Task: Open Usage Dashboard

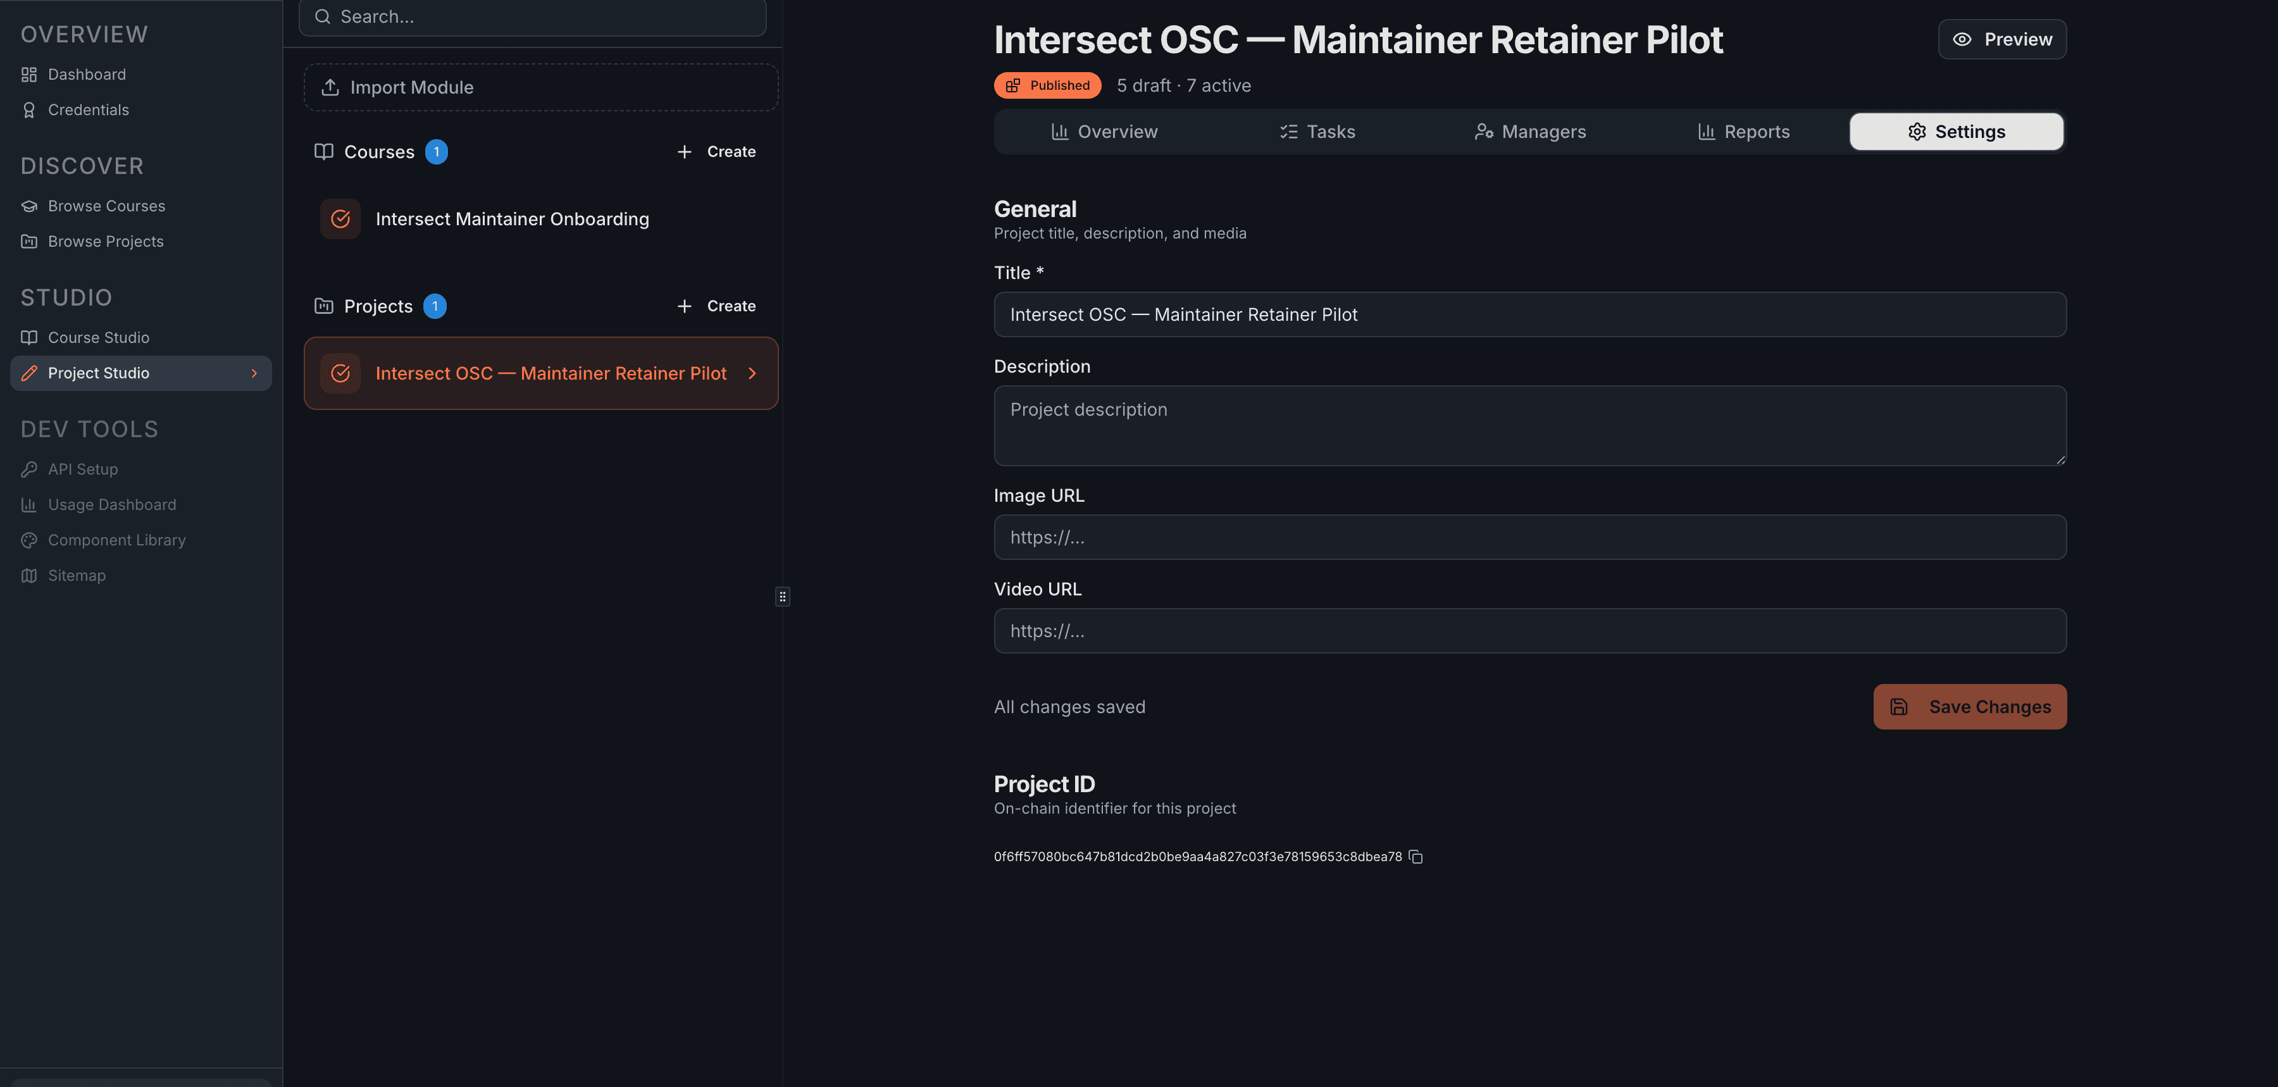Action: 111,504
